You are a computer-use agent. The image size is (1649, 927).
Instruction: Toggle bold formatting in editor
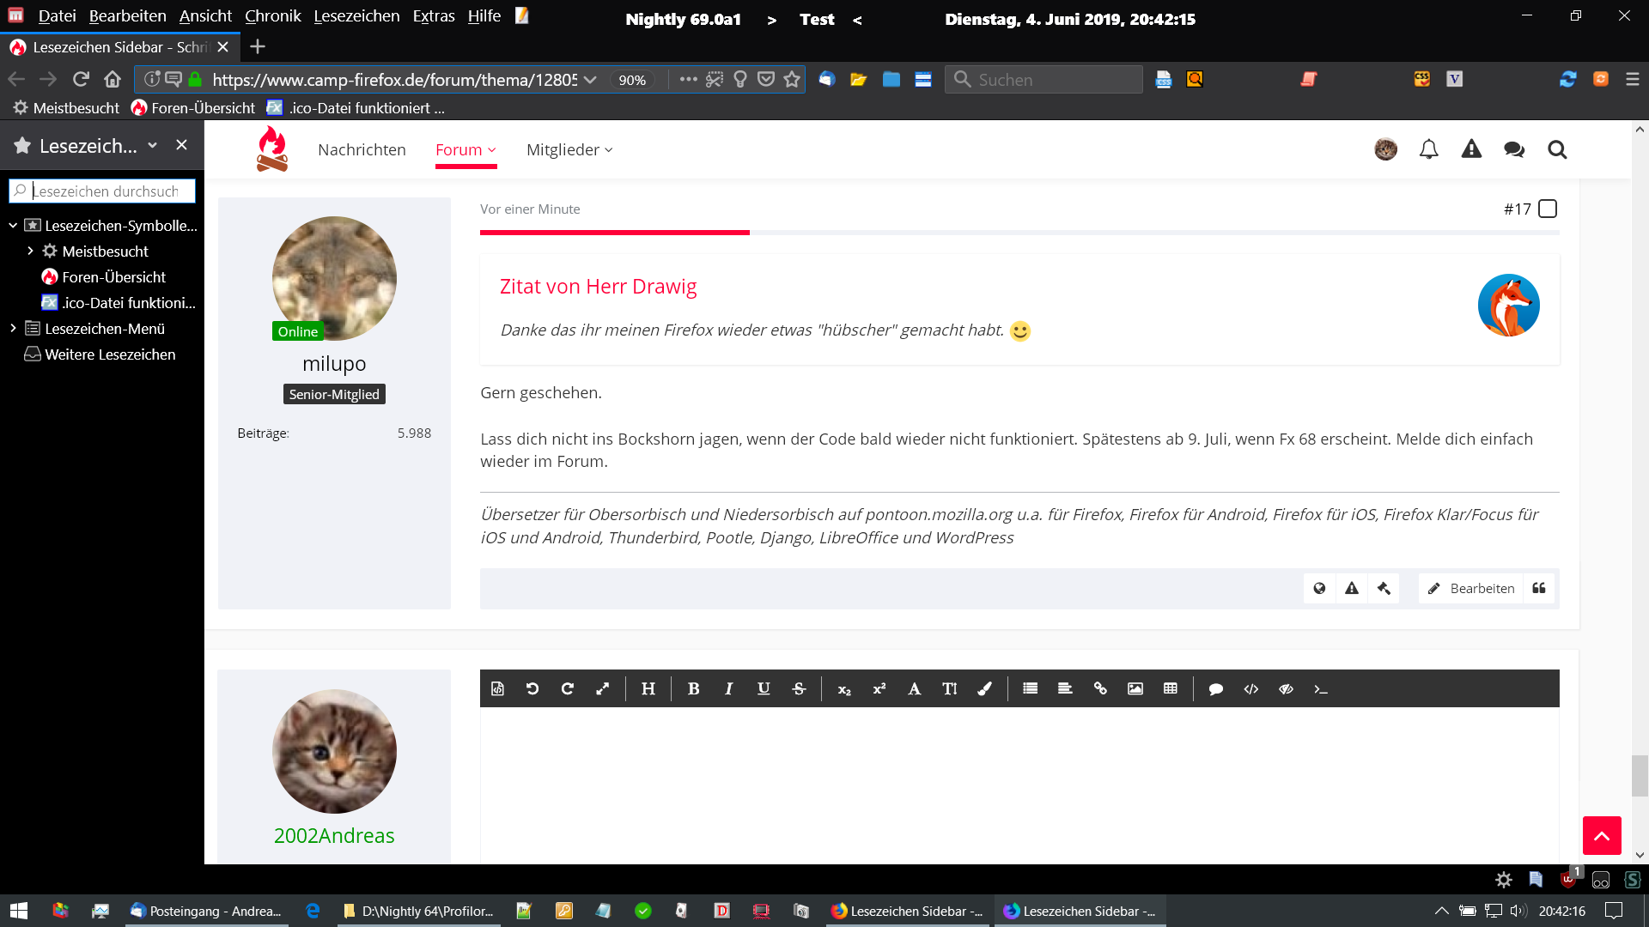click(693, 688)
